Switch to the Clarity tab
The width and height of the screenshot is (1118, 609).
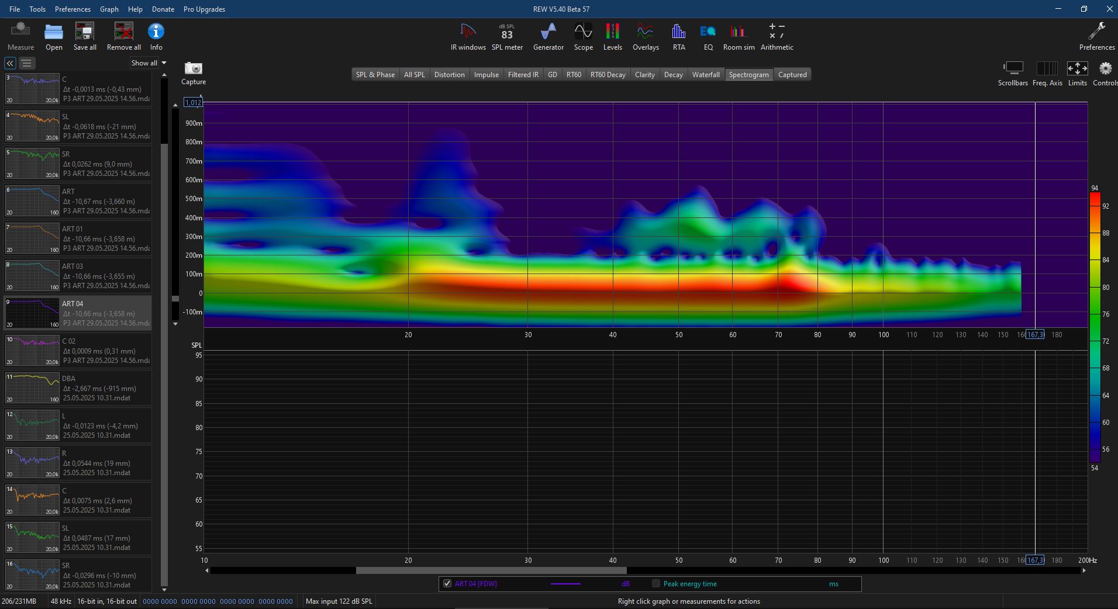coord(645,75)
